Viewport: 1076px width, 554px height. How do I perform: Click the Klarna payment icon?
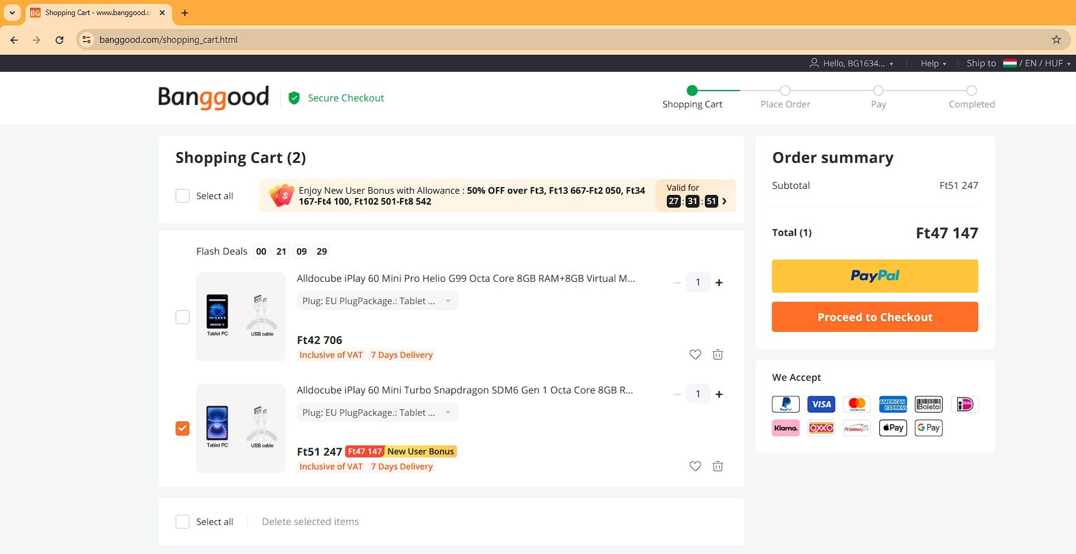[x=786, y=428]
